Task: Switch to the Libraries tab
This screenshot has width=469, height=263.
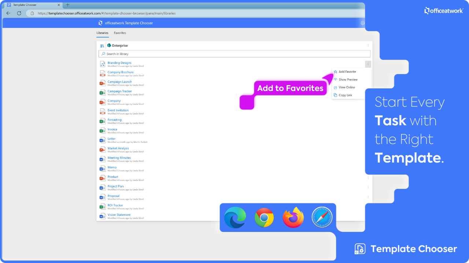Action: [103, 33]
